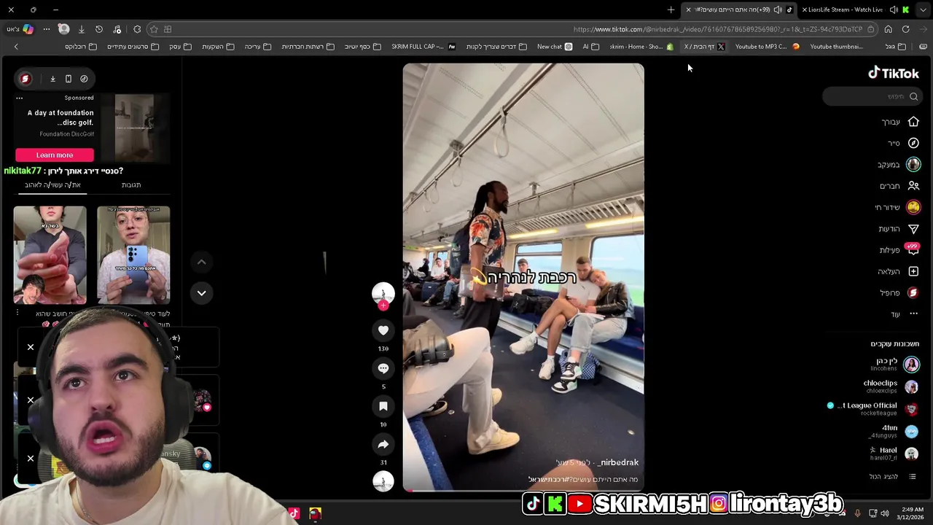Viewport: 933px width, 525px height.
Task: Select the את/ה עשוי/ה לאהוב tab
Action: 52,185
